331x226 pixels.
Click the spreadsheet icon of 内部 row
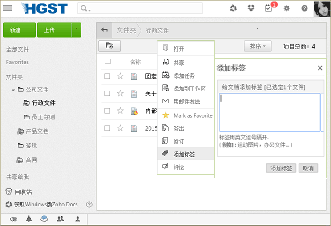134,111
